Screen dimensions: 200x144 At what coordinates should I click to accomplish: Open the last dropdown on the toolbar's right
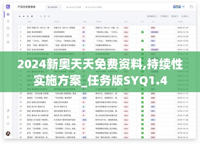click(185, 16)
